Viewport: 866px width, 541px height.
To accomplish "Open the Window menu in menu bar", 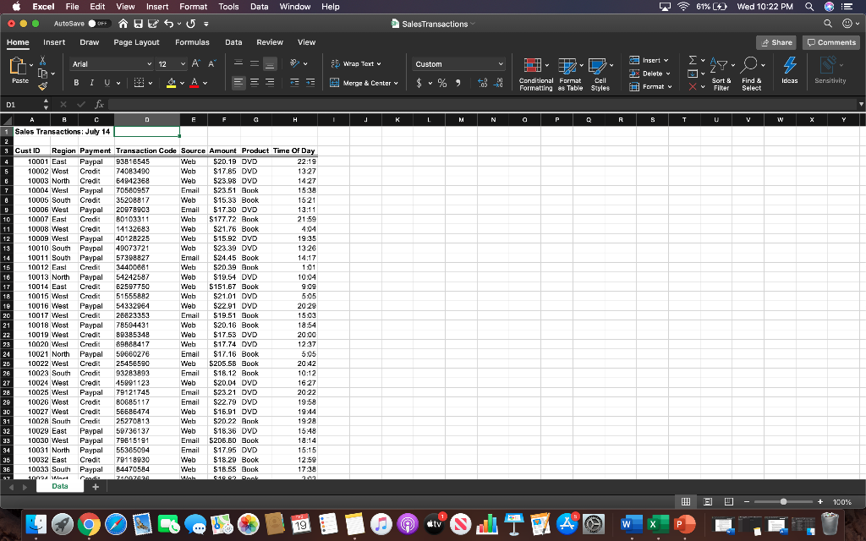I will pyautogui.click(x=295, y=7).
